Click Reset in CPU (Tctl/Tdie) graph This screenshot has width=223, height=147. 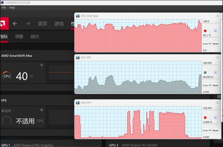215,44
